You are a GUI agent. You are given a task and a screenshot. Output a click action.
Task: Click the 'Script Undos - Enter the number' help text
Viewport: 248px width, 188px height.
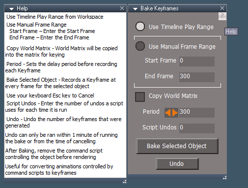[64, 106]
